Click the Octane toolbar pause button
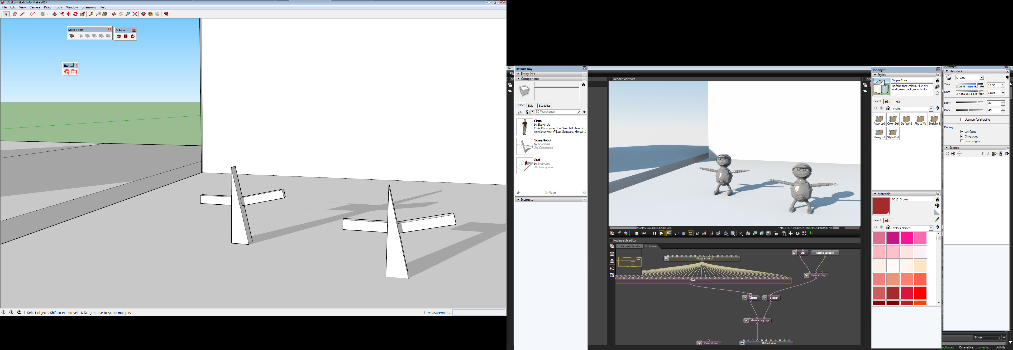1013x350 pixels. click(126, 37)
